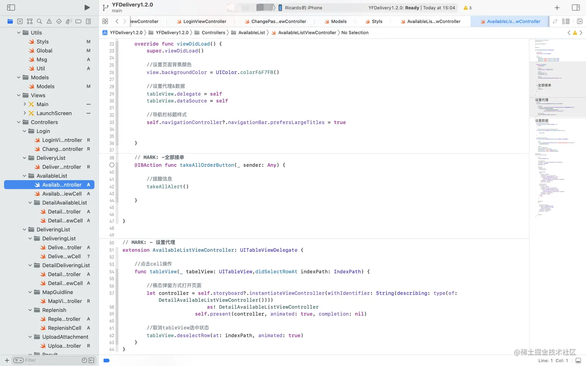Click Controllers in the jump bar

tap(210, 33)
